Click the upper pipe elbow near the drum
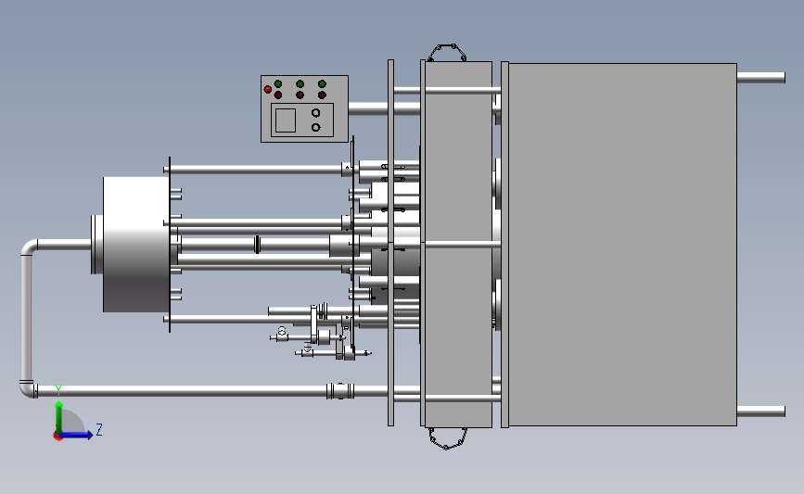 click(30, 247)
